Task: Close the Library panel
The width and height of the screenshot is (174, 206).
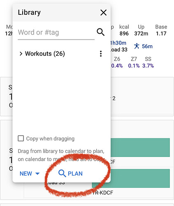Action: tap(103, 13)
